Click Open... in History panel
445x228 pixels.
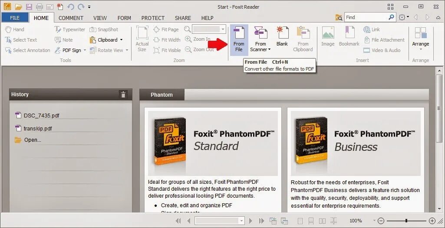click(x=28, y=140)
